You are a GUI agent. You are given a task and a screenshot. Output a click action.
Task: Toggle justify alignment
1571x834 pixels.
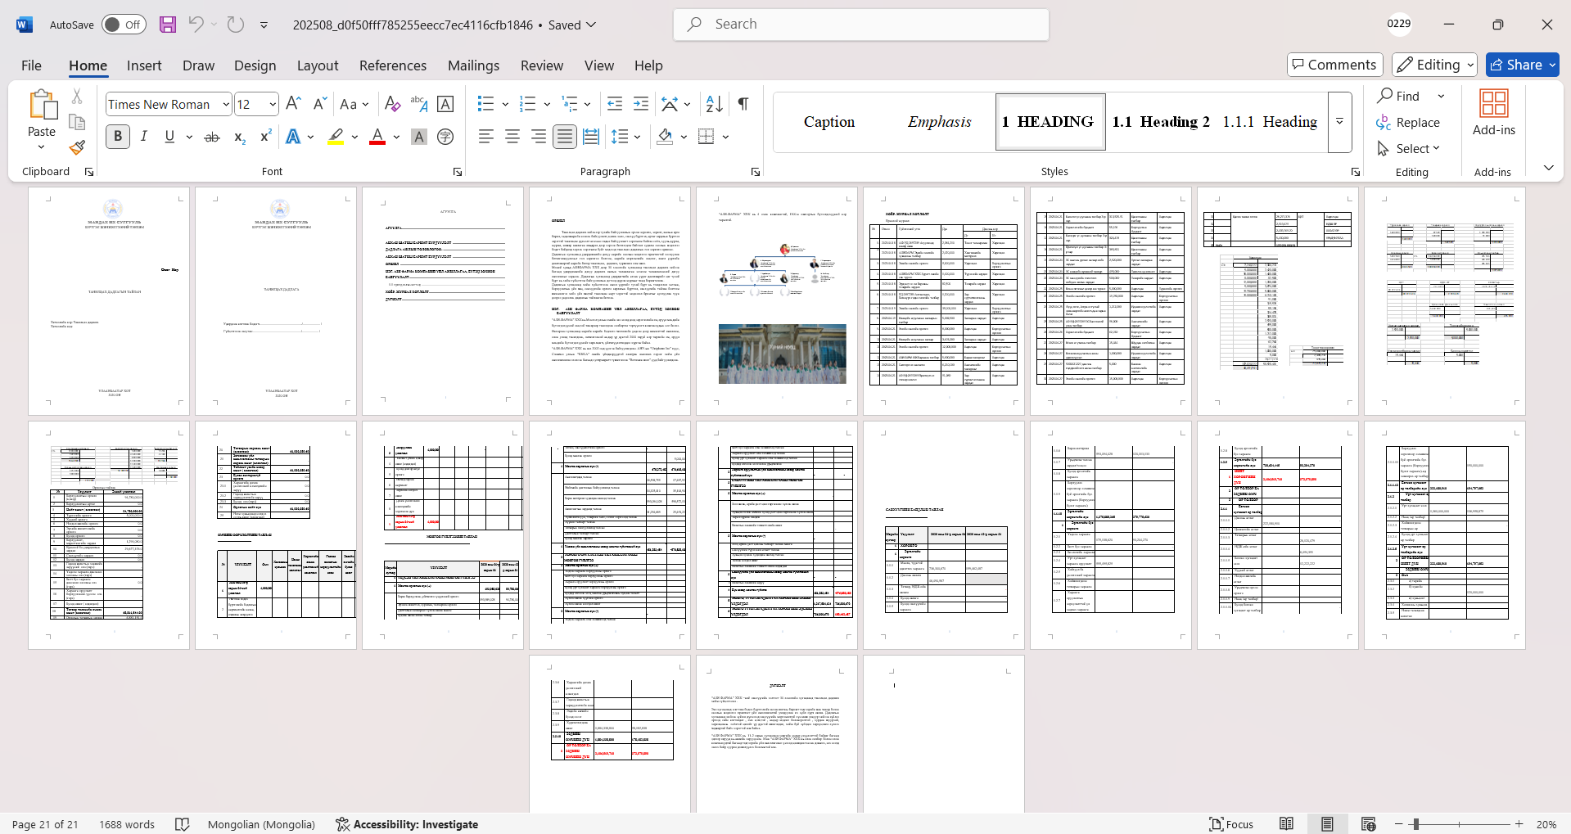click(x=565, y=137)
